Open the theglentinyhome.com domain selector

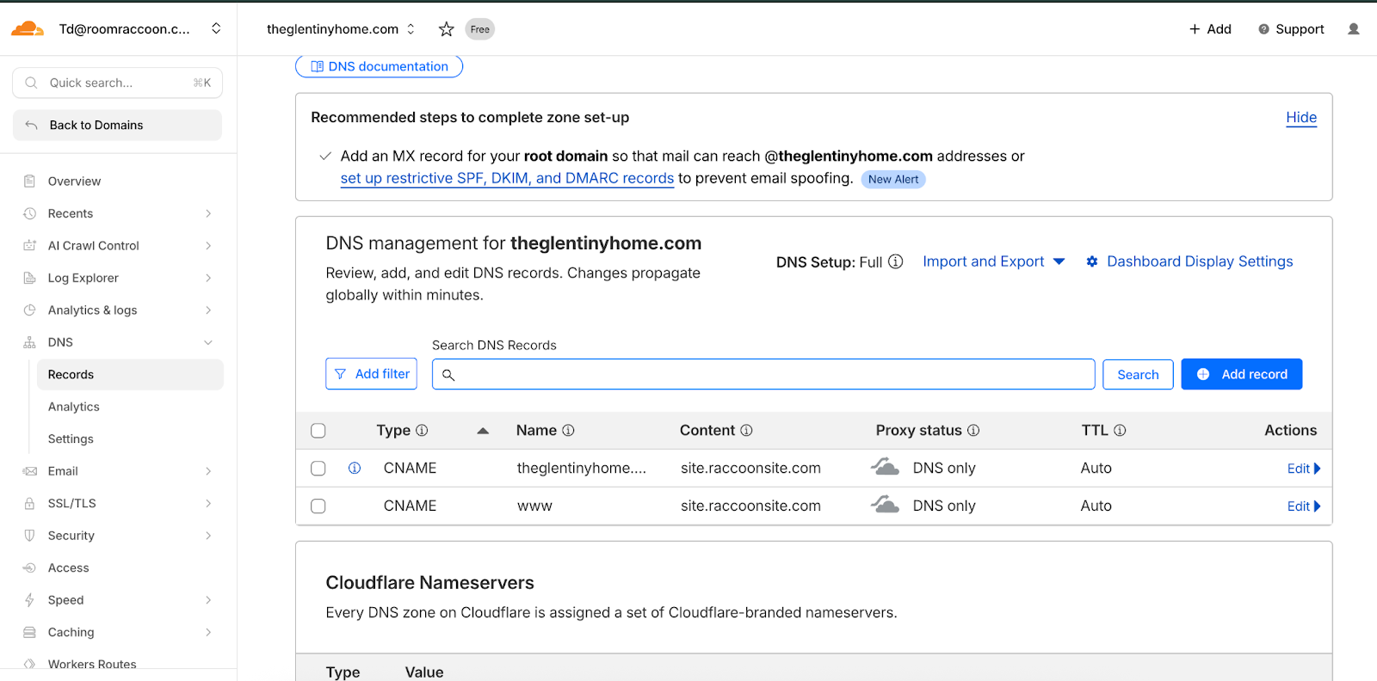(x=341, y=29)
